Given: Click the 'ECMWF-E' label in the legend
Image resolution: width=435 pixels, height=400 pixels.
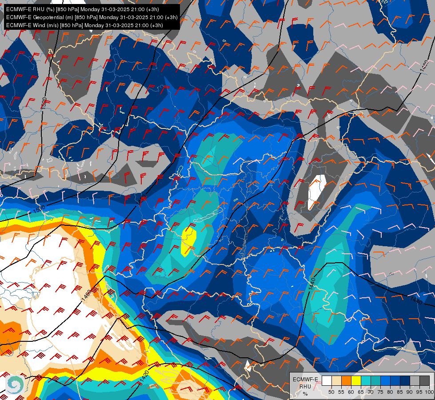Looking at the screenshot, I should 305,380.
